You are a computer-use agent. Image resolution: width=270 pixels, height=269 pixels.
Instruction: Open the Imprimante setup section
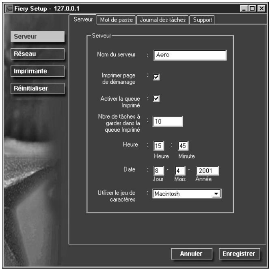[x=37, y=71]
